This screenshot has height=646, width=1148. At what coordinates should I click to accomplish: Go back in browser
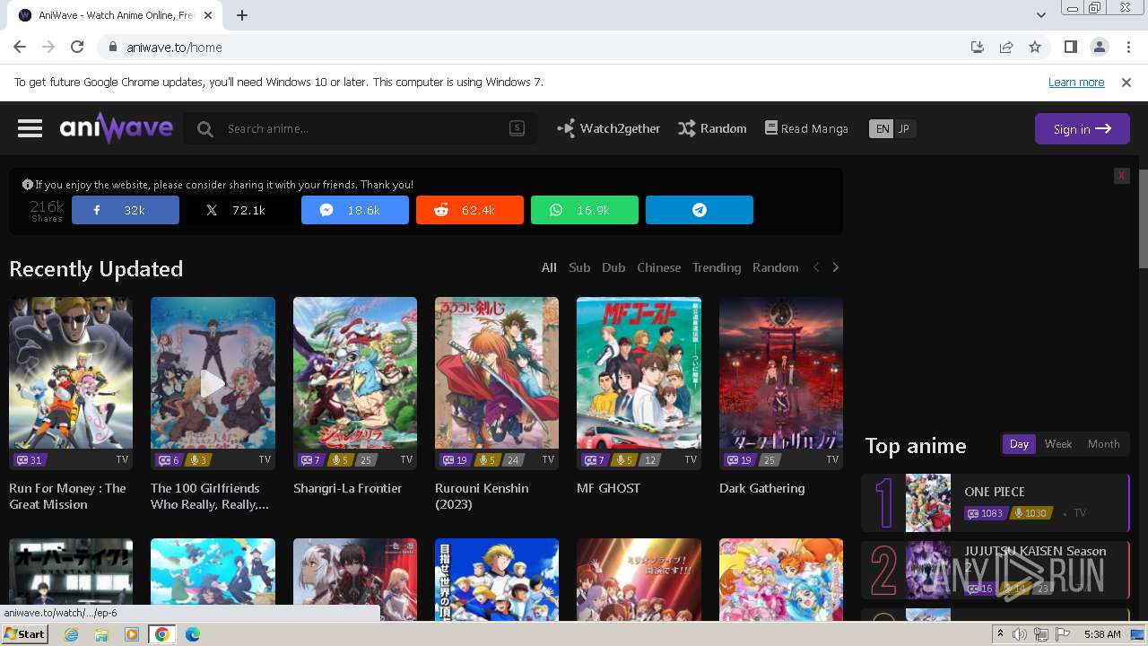20,47
